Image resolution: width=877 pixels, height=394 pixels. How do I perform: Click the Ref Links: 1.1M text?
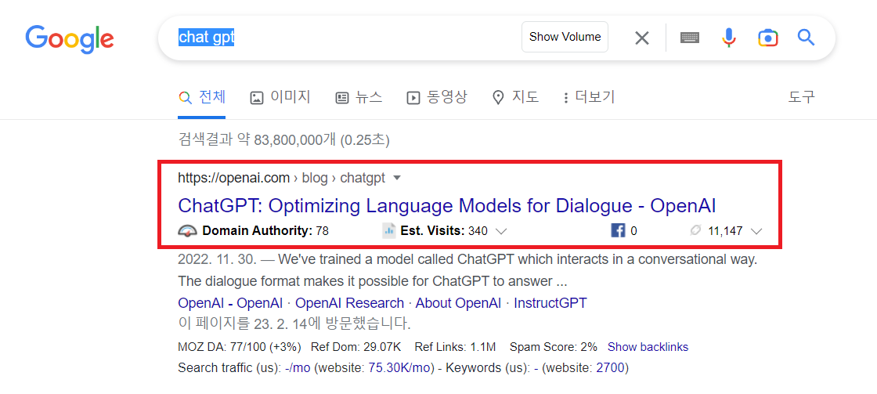pyautogui.click(x=455, y=347)
